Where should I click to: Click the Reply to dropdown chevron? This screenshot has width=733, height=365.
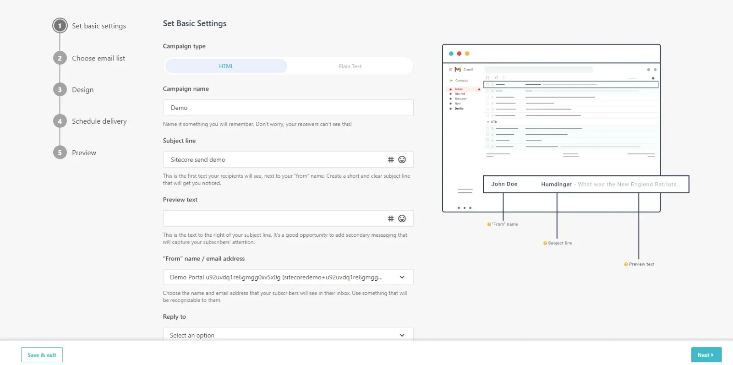click(x=402, y=335)
